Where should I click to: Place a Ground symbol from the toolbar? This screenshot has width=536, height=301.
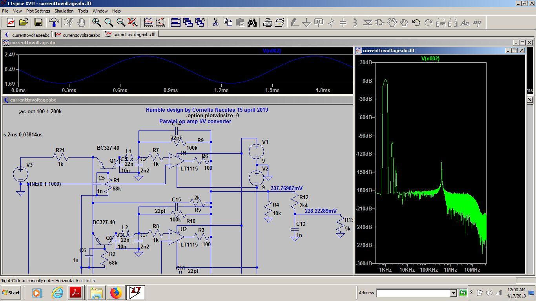(306, 22)
